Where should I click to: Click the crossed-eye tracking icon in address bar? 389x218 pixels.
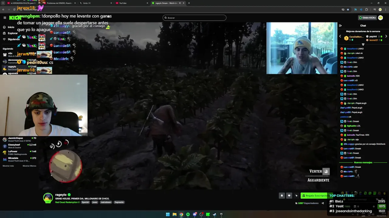pyautogui.click(x=343, y=10)
